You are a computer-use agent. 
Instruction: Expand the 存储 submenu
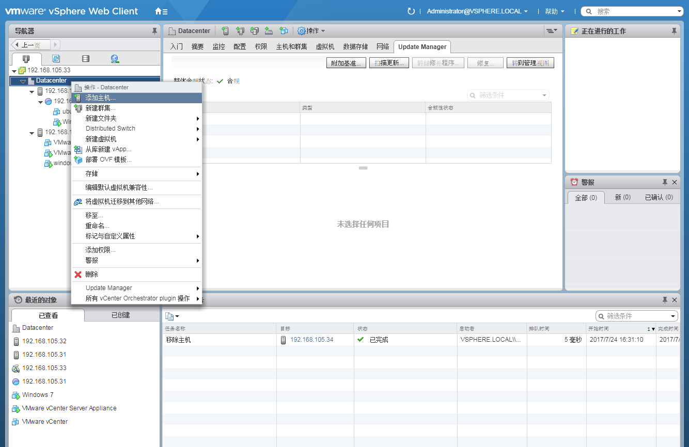pyautogui.click(x=137, y=173)
